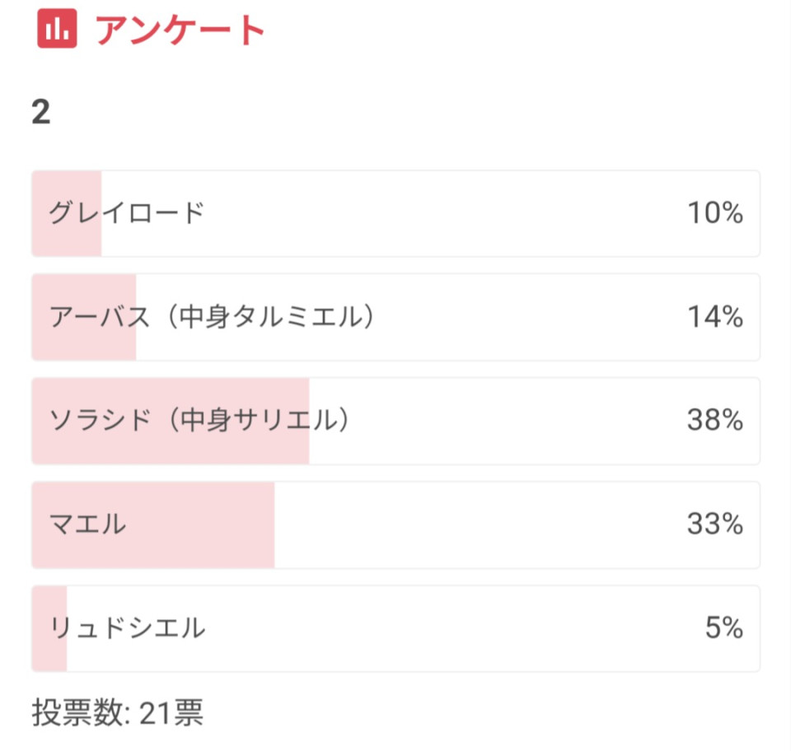This screenshot has width=791, height=751.
Task: Click the 投票数: 21票 vote count
Action: 118,712
